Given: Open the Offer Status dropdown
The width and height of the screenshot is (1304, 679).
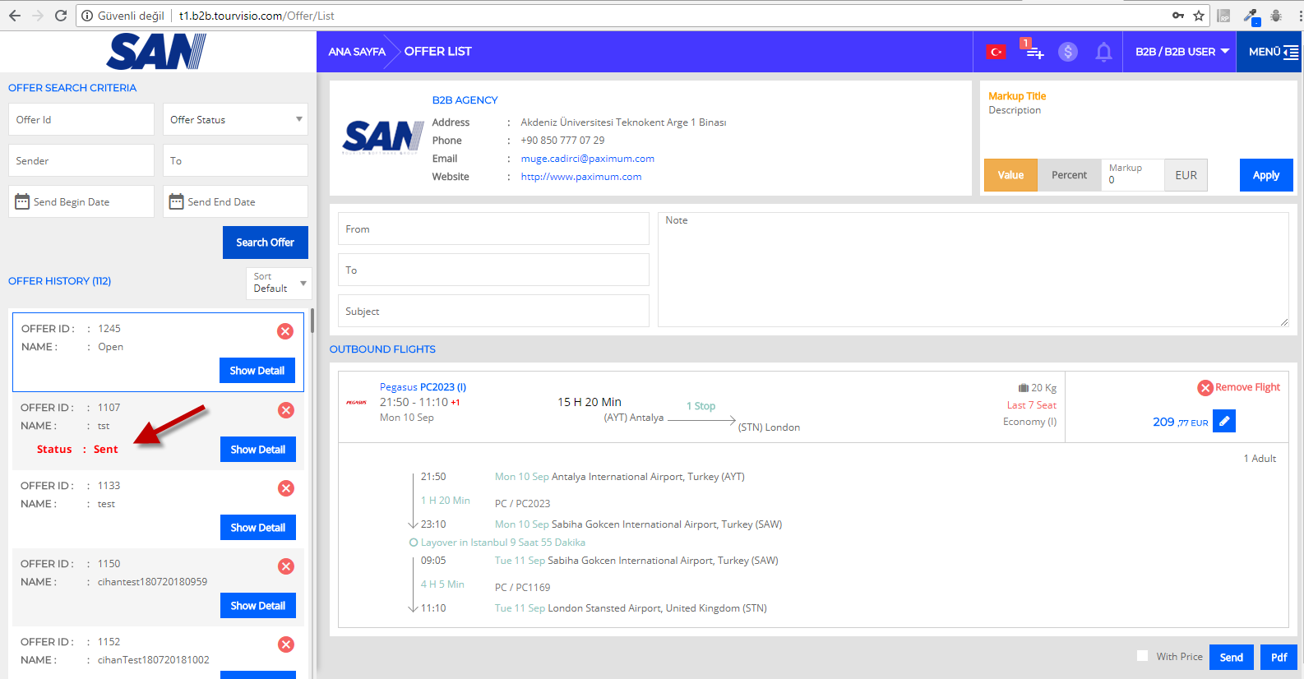Looking at the screenshot, I should tap(235, 120).
